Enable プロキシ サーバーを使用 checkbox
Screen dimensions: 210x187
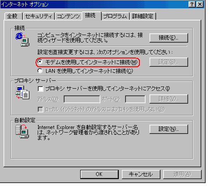[x=40, y=89]
